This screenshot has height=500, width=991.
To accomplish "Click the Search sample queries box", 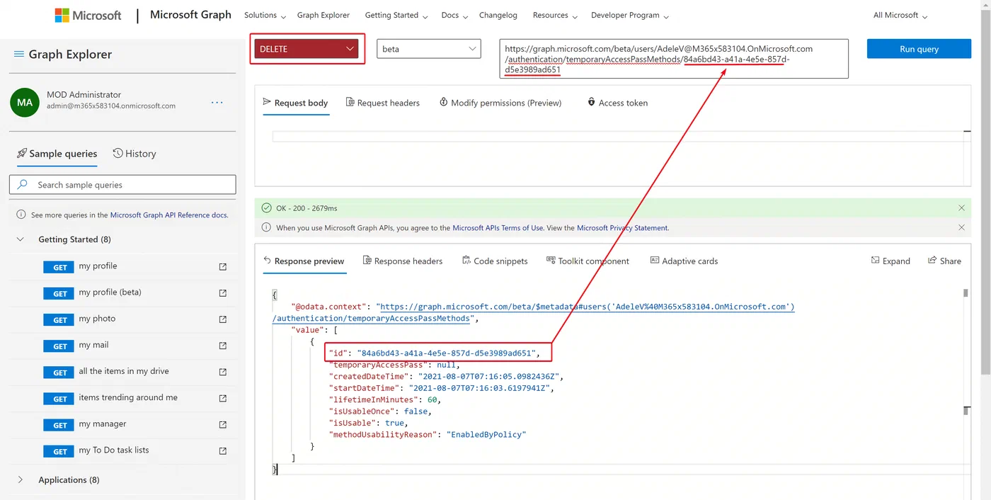I will point(122,185).
